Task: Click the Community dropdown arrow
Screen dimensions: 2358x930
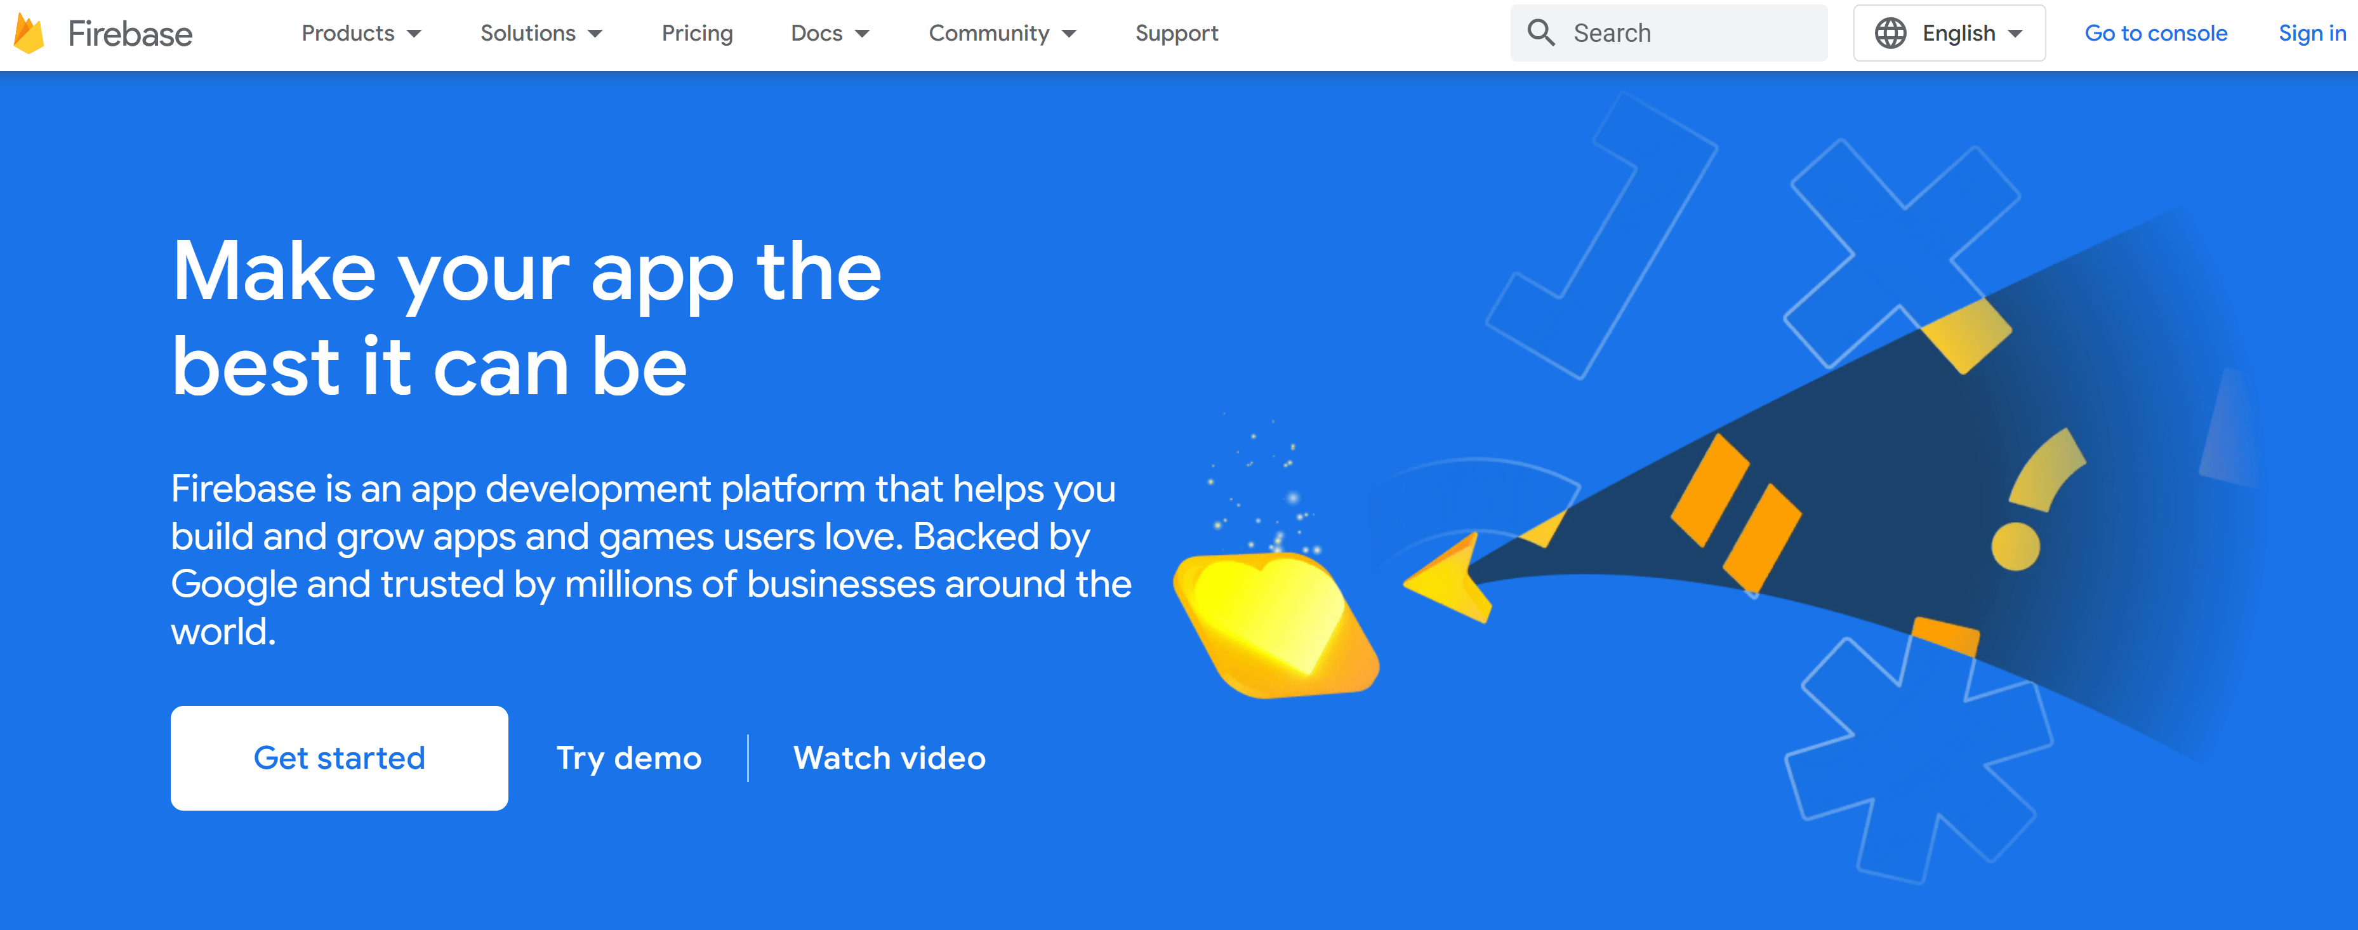Action: [1071, 33]
